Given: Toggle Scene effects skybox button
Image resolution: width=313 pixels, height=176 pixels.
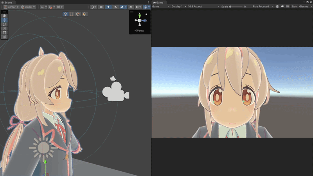Looking at the screenshot, I should click(122, 7).
